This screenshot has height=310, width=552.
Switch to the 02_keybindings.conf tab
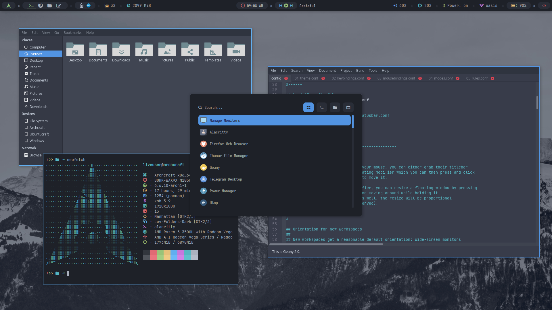coord(348,78)
